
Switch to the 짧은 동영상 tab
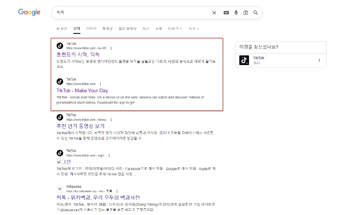pyautogui.click(x=127, y=29)
